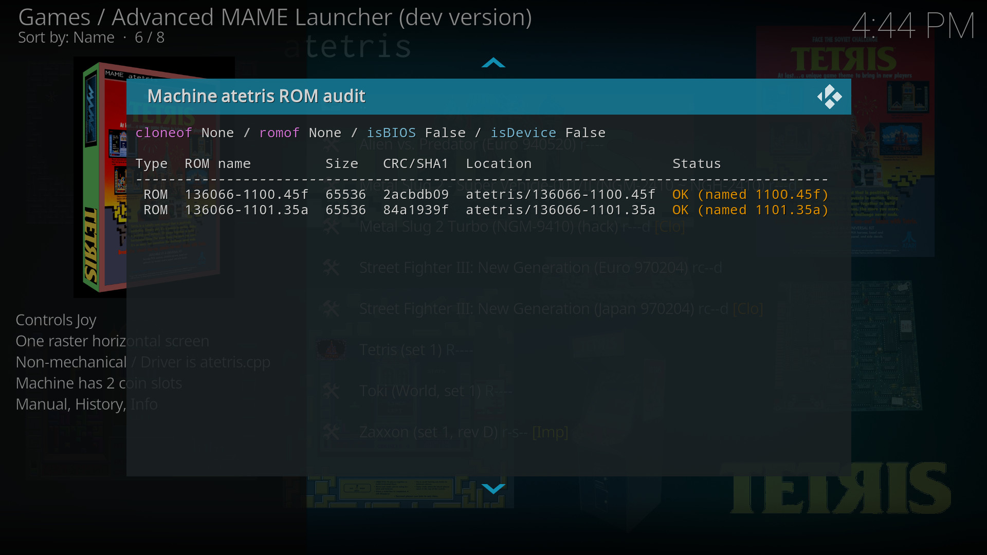Select Street Fighter III New Generation (Euro 970204)
The width and height of the screenshot is (987, 555).
pyautogui.click(x=540, y=268)
